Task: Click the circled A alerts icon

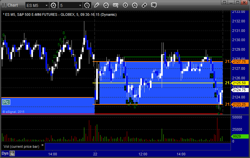Action: 135,5
